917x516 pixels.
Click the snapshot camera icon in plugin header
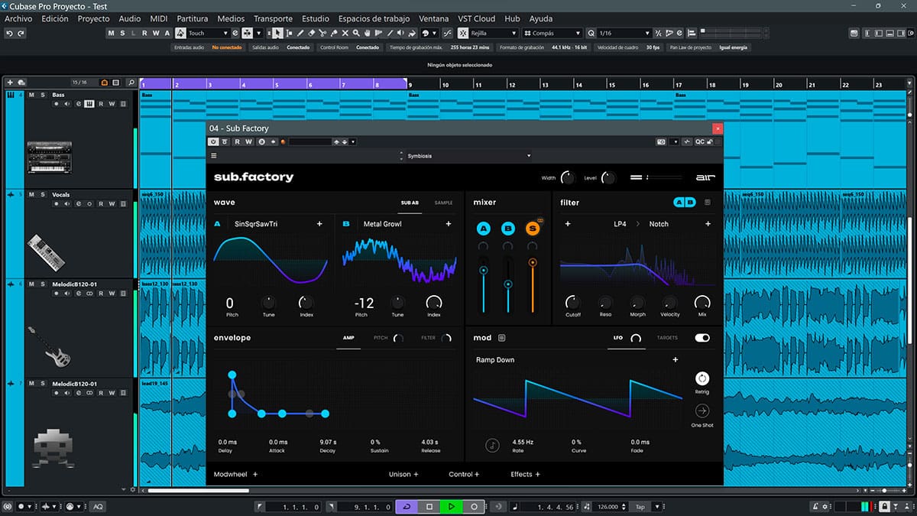coord(661,141)
